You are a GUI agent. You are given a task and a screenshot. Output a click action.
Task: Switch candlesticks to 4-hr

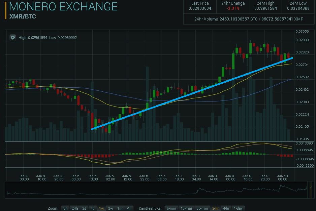[226, 208]
